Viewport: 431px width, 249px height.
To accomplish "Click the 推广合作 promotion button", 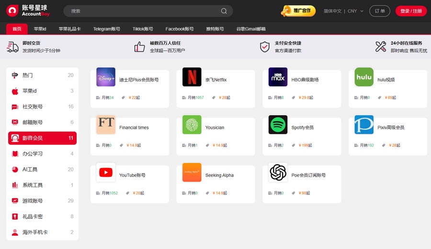I will coord(298,11).
